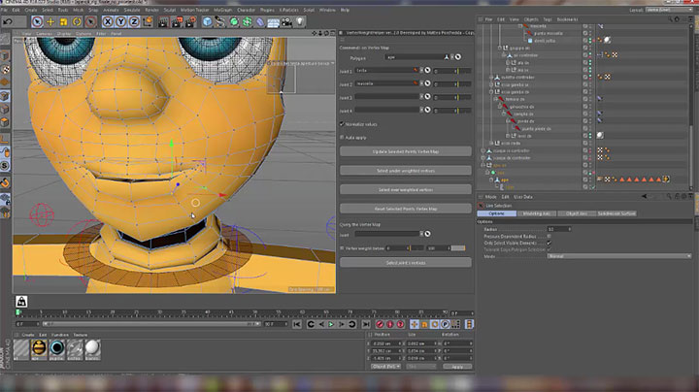Click the Radius value field
This screenshot has height=392, width=699.
(x=558, y=229)
